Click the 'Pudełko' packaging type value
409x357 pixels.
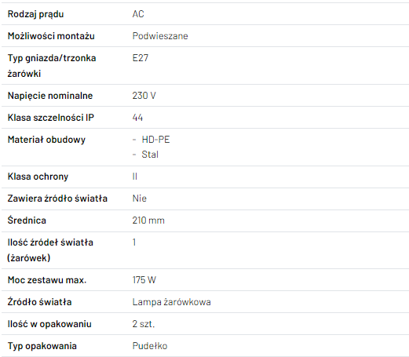150,346
